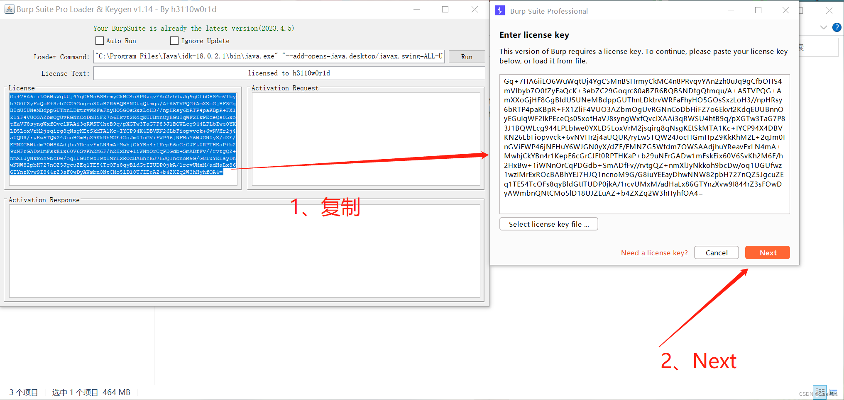Viewport: 844px width, 400px height.
Task: Tick the Ignore Update checkbox
Action: (x=174, y=41)
